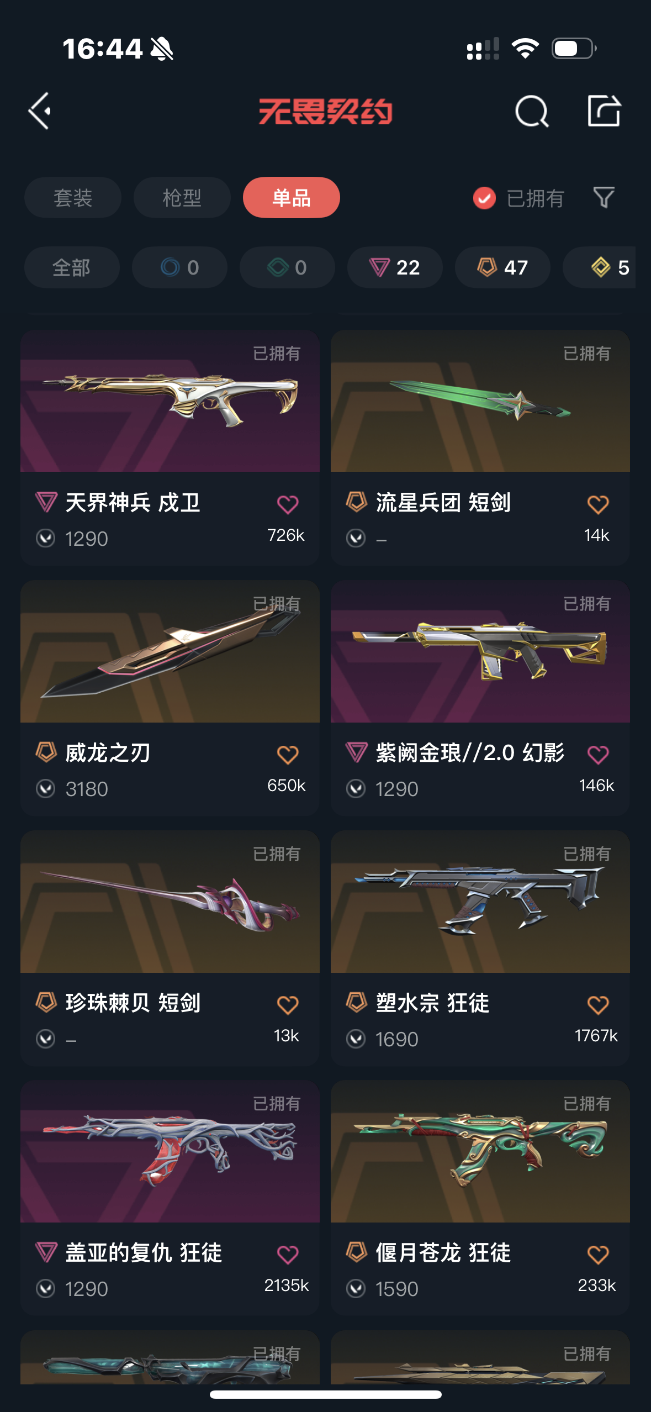Screen dimensions: 651x1412
Task: Filter by the 47 orange-tier chip
Action: [x=502, y=267]
